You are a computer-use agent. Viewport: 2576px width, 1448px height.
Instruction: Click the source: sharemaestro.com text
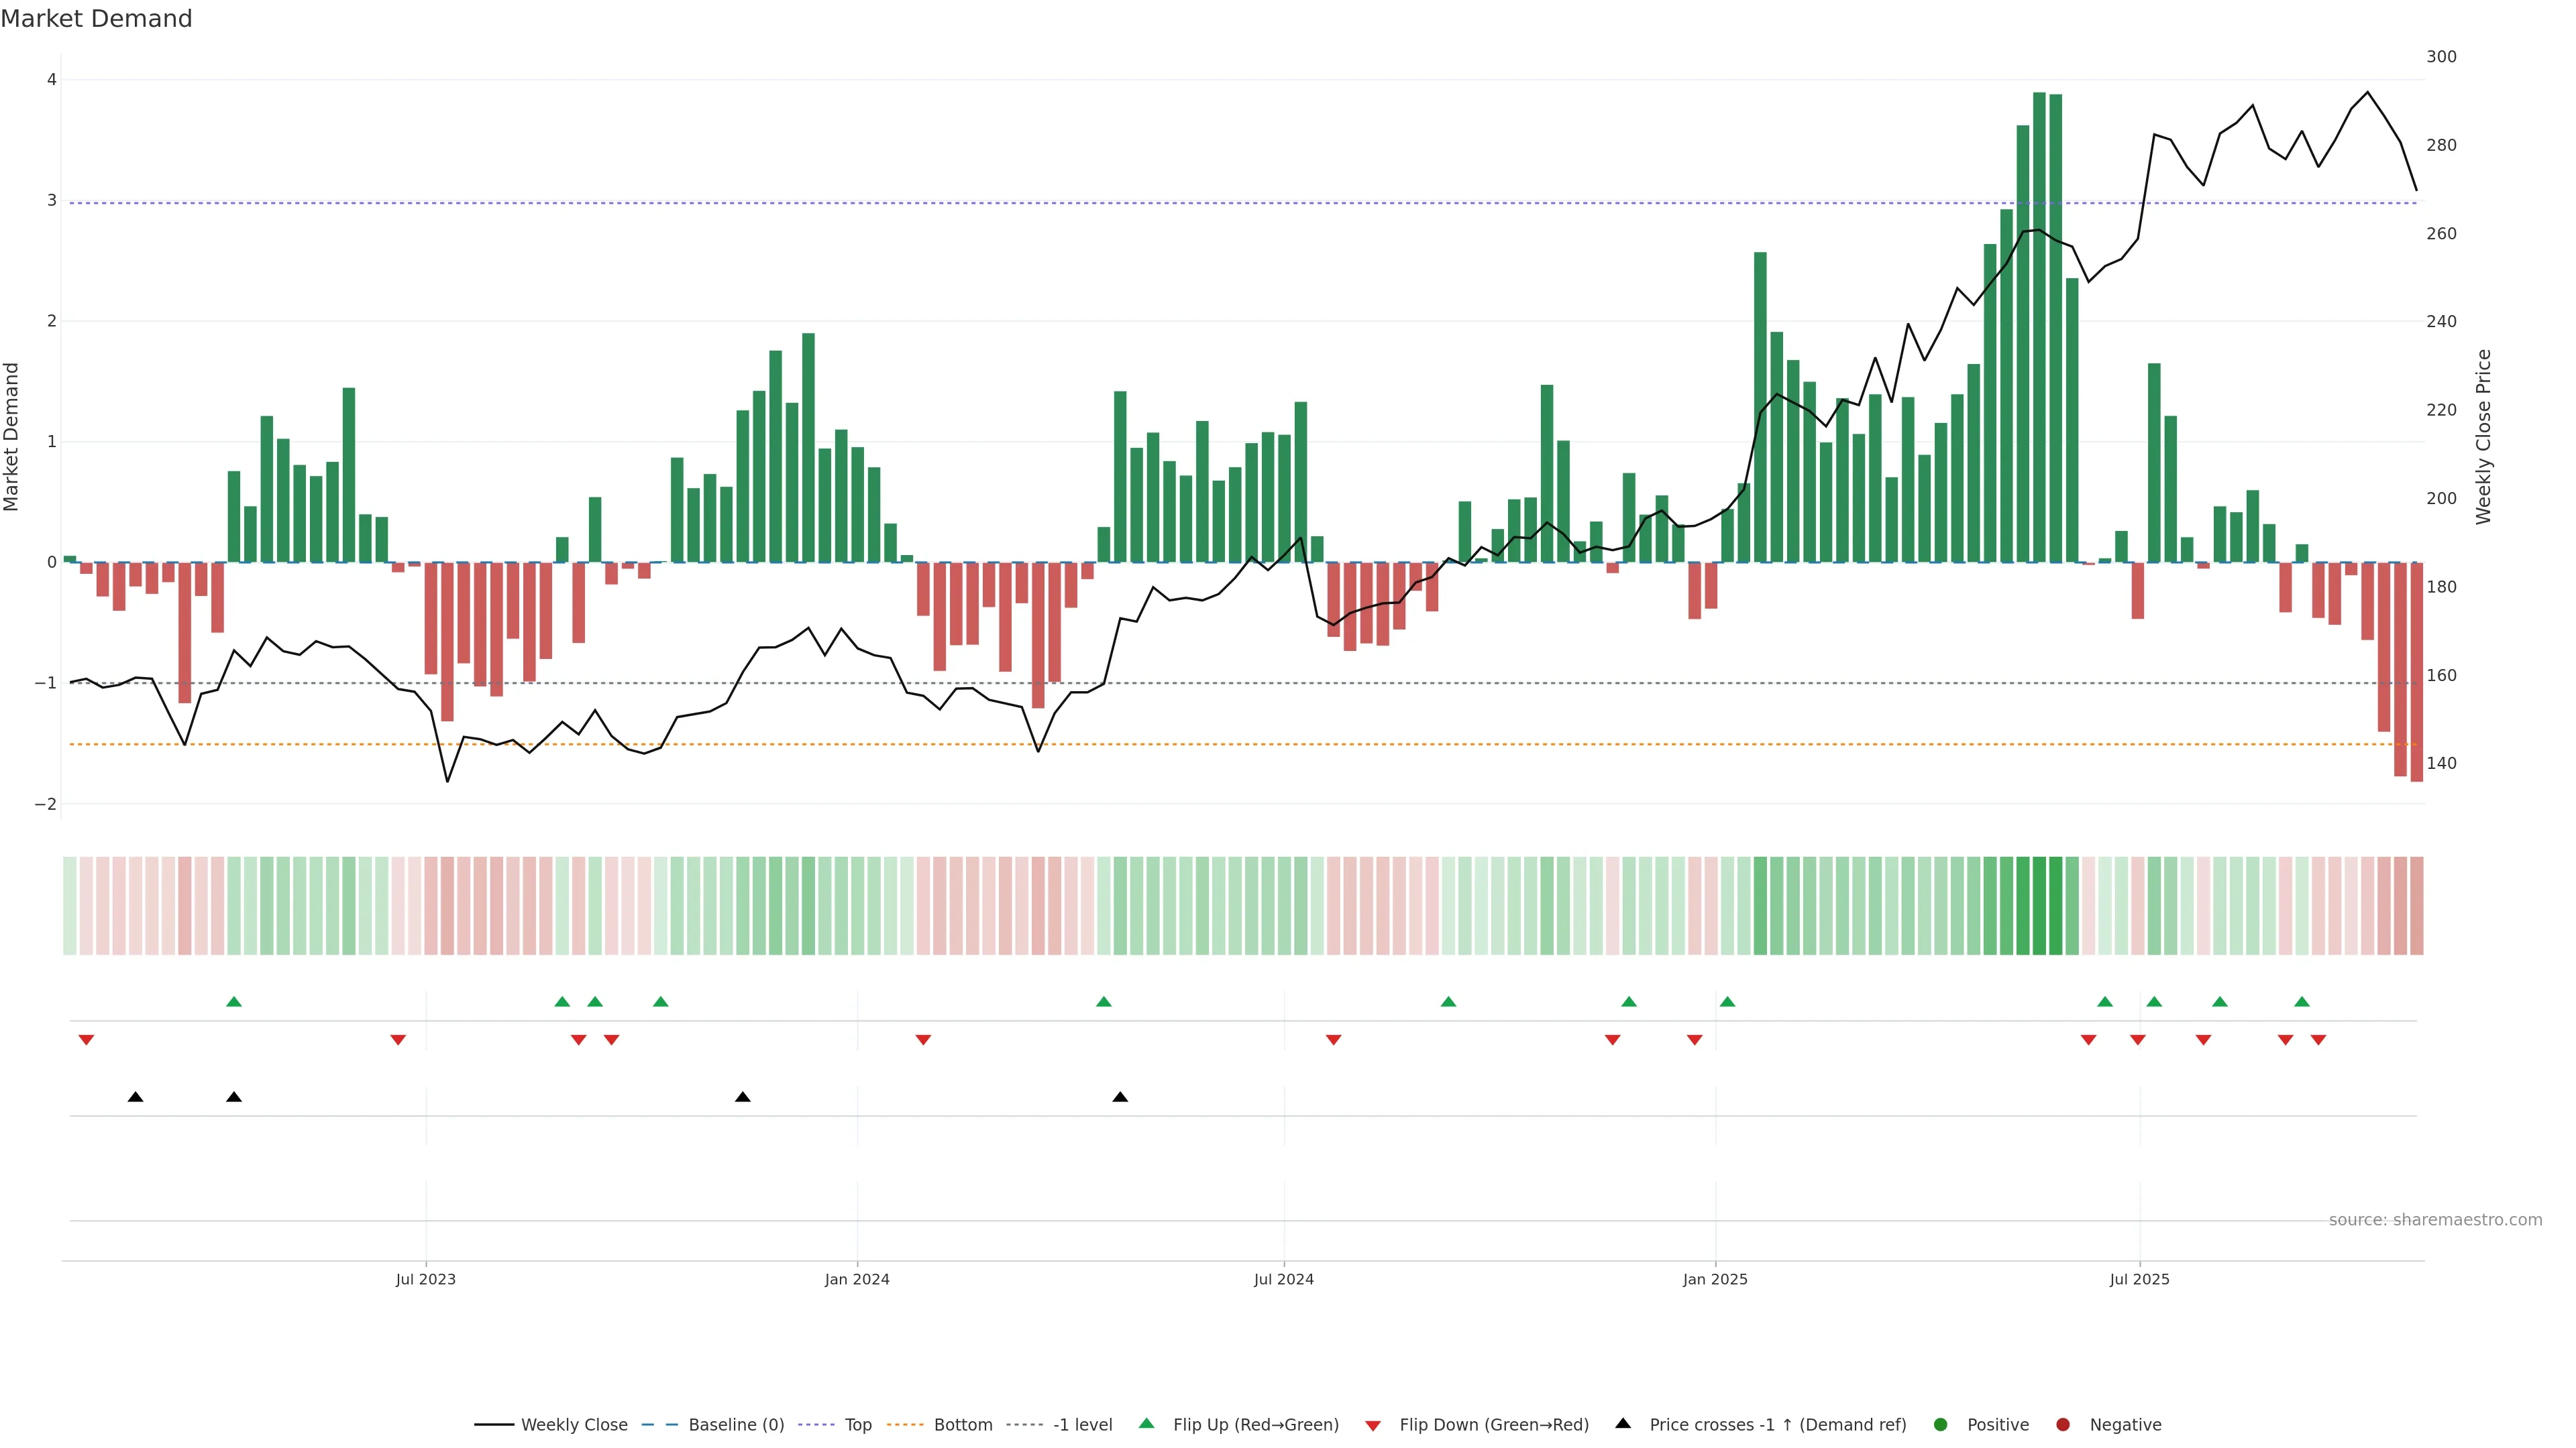tap(2435, 1219)
